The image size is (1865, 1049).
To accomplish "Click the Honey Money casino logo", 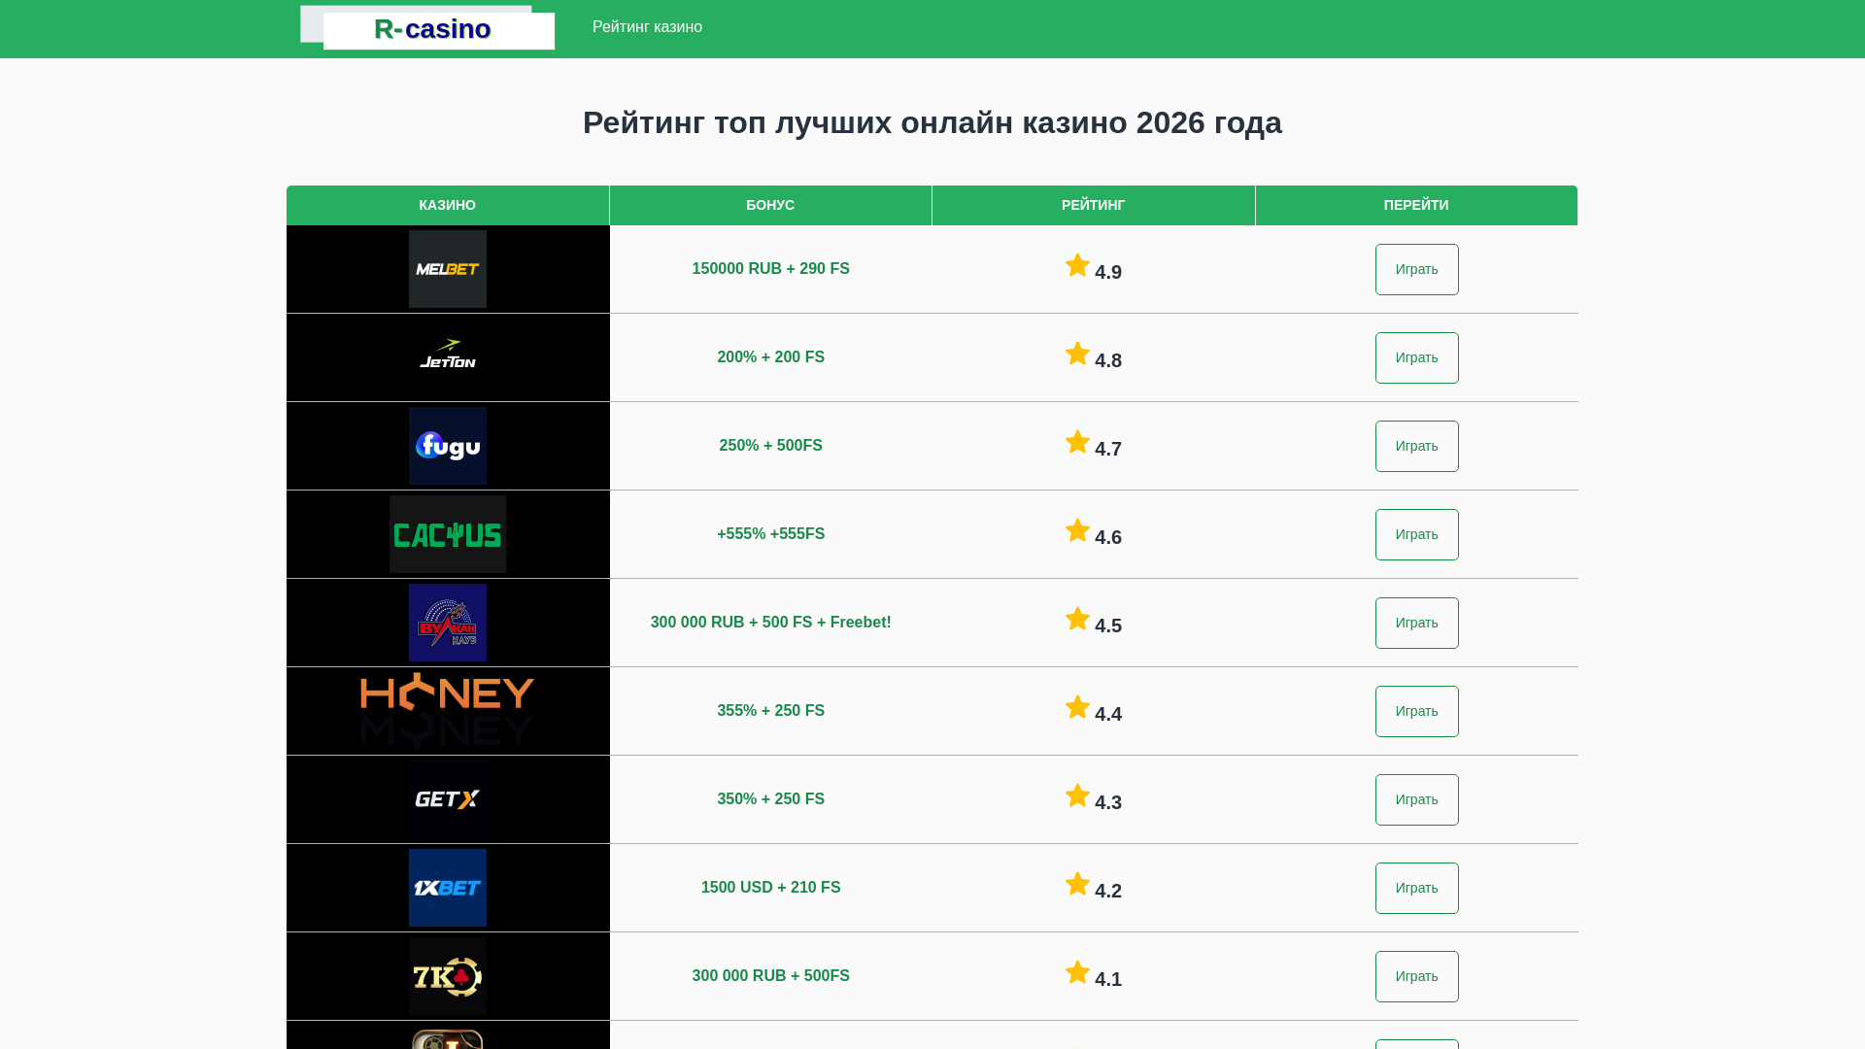I will (x=448, y=711).
